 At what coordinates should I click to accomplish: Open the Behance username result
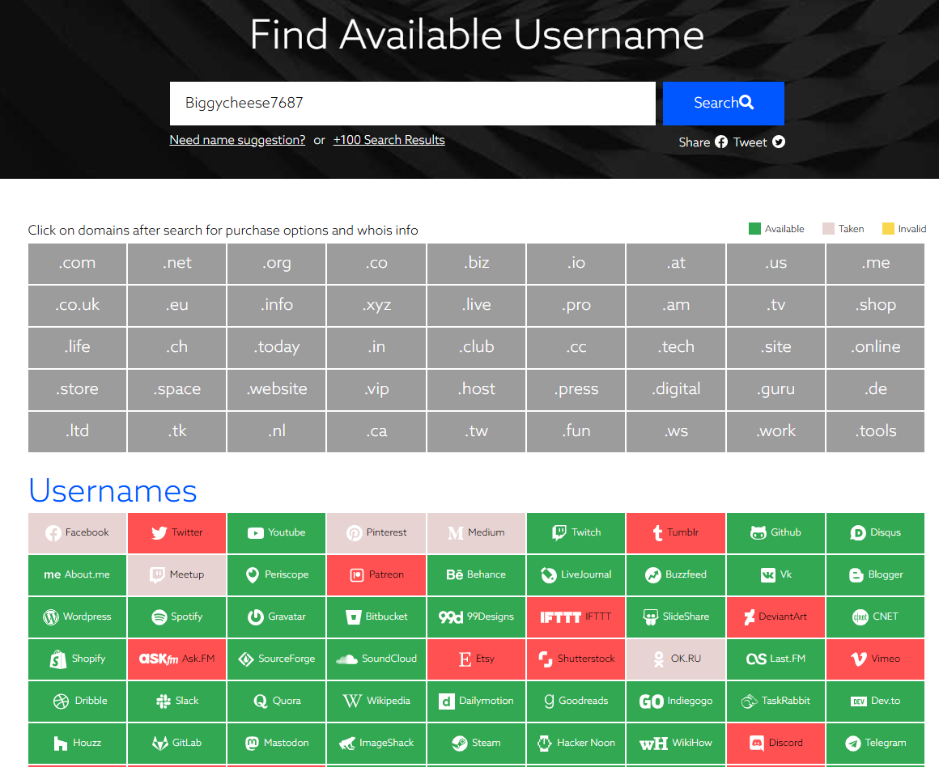pyautogui.click(x=477, y=574)
